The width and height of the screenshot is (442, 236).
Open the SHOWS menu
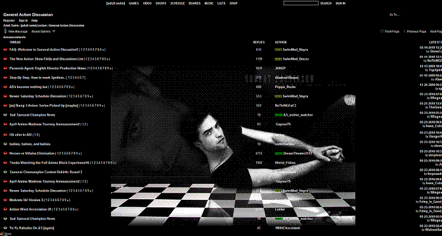tap(161, 3)
